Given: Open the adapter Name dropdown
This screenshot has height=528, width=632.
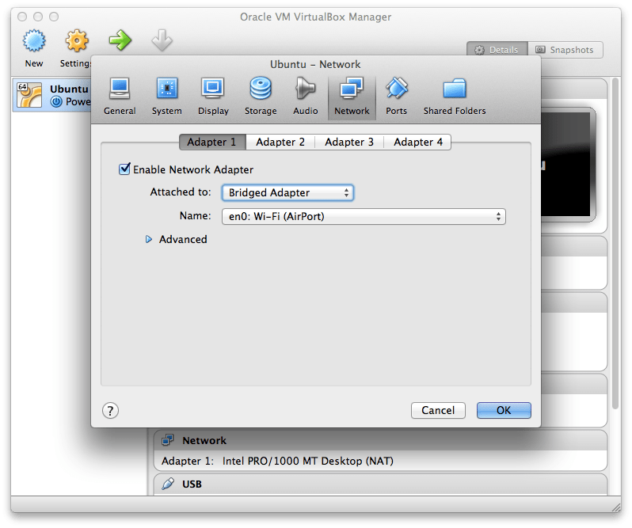Looking at the screenshot, I should [364, 217].
